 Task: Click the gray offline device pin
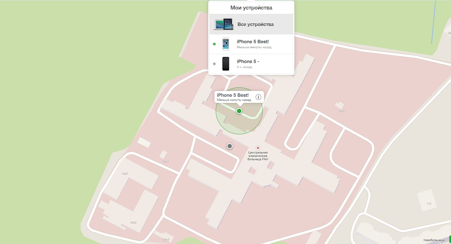229,146
